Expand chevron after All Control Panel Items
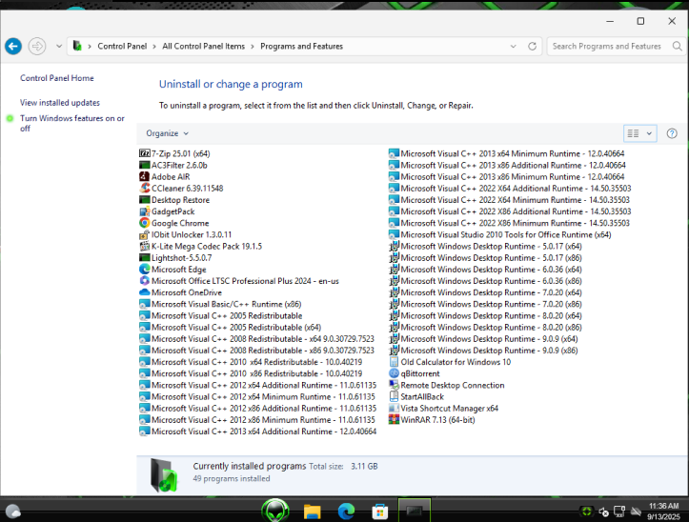This screenshot has width=689, height=522. (253, 47)
